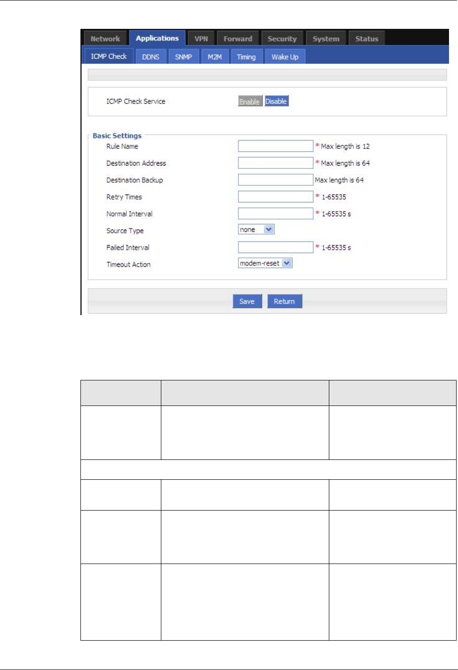Open the Network tab
This screenshot has width=458, height=670.
click(x=105, y=39)
